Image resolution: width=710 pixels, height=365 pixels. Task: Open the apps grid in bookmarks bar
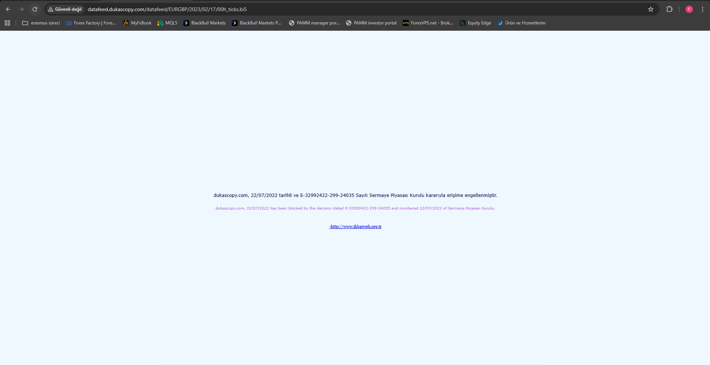click(x=7, y=23)
